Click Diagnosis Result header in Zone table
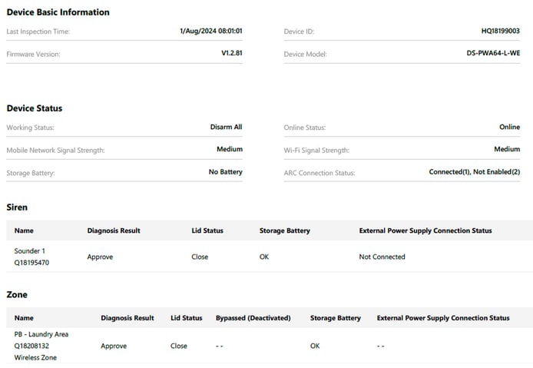The image size is (533, 368). [127, 318]
